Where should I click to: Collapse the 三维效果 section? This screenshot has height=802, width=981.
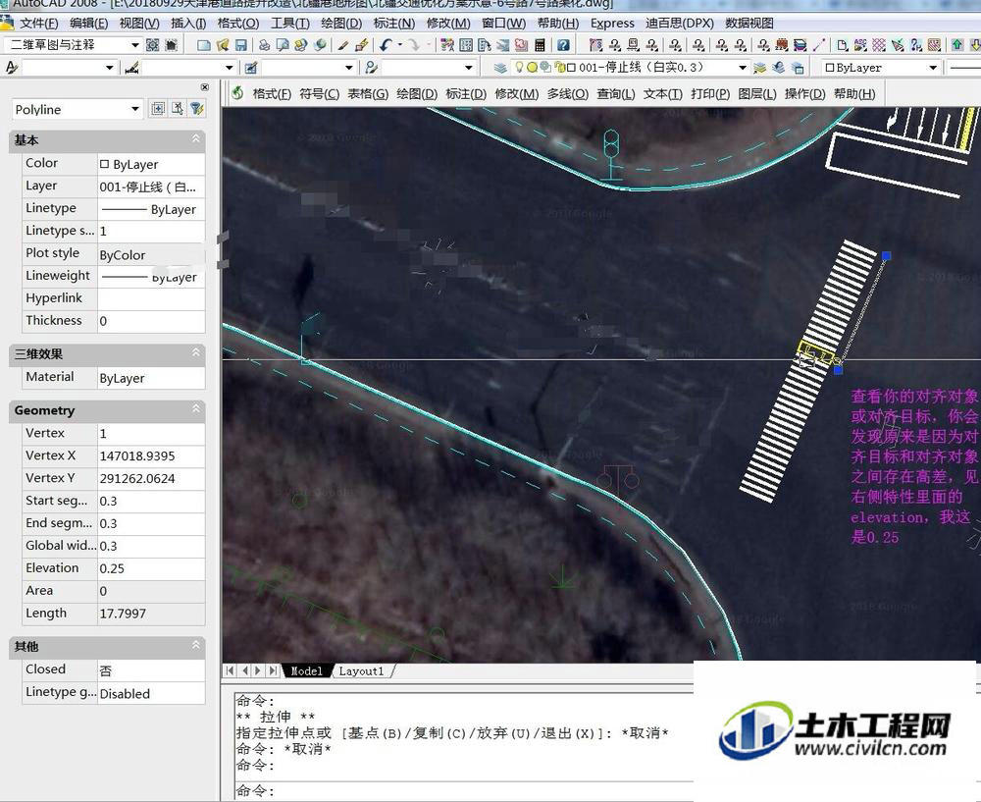click(196, 353)
